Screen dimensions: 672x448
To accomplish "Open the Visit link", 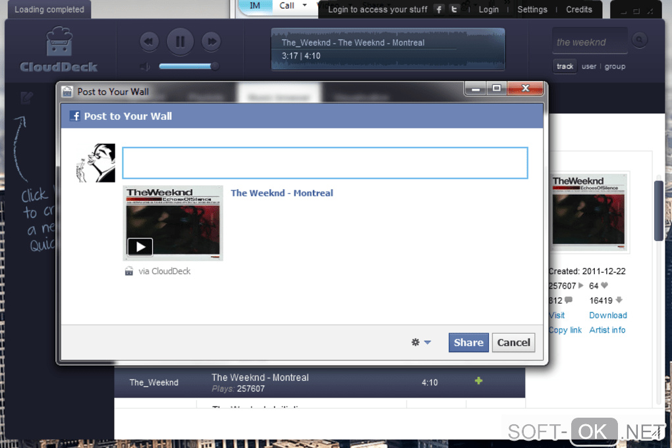I will coord(557,315).
